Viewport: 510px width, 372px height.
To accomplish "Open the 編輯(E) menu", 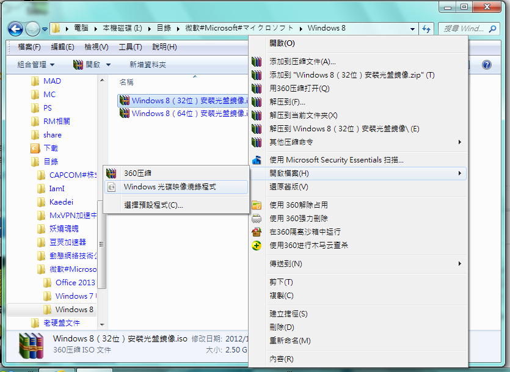I will 62,47.
